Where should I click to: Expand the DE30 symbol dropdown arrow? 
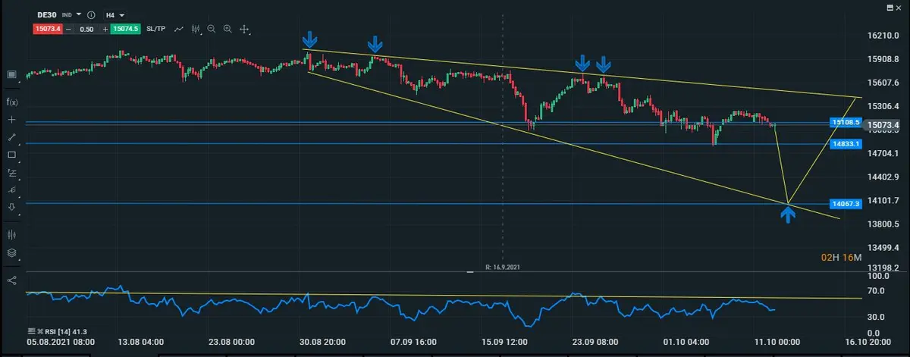pos(78,14)
